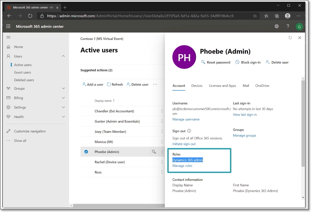Click Reset password for Phoebe
Image resolution: width=311 pixels, height=212 pixels.
[x=215, y=62]
